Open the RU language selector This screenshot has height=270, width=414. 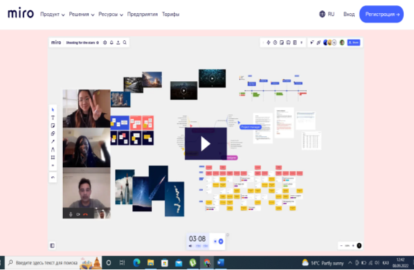pos(327,14)
